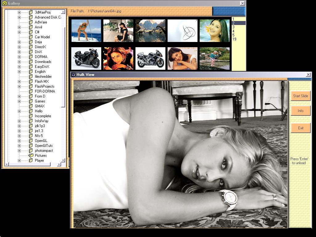
Task: Expand the photoimpact folder node
Action: (x=19, y=151)
